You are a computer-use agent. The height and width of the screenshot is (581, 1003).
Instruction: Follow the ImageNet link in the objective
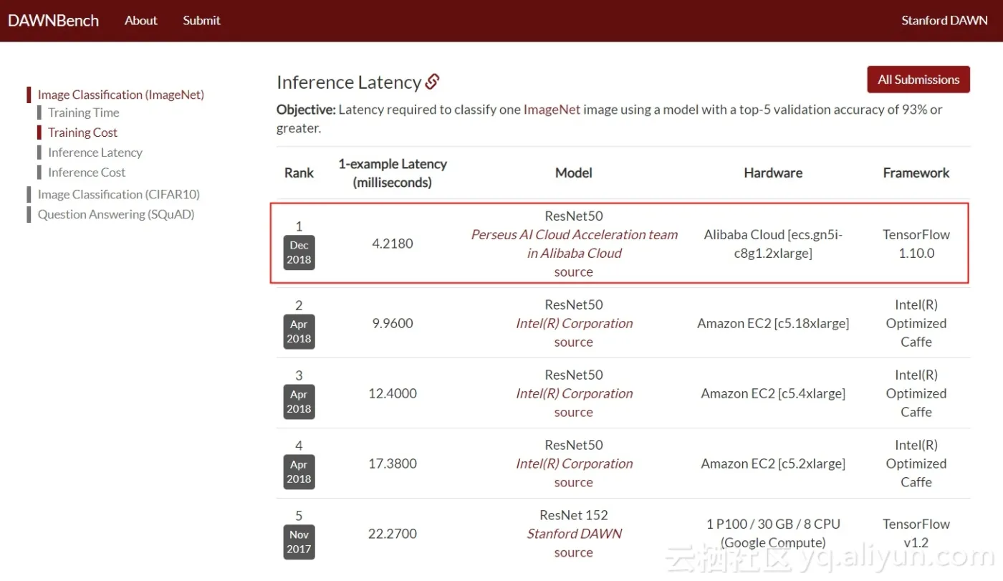(x=552, y=110)
